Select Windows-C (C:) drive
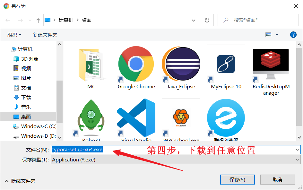303x190 pixels. coord(35,126)
